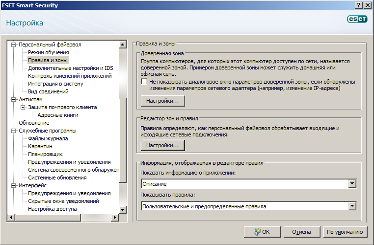Select Защита почтового клиента item
The width and height of the screenshot is (374, 245).
click(62, 107)
